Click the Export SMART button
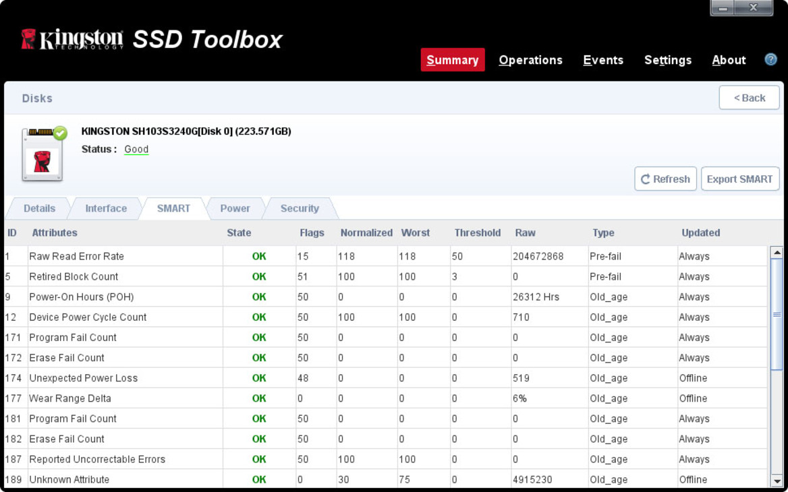Image resolution: width=788 pixels, height=492 pixels. click(739, 179)
